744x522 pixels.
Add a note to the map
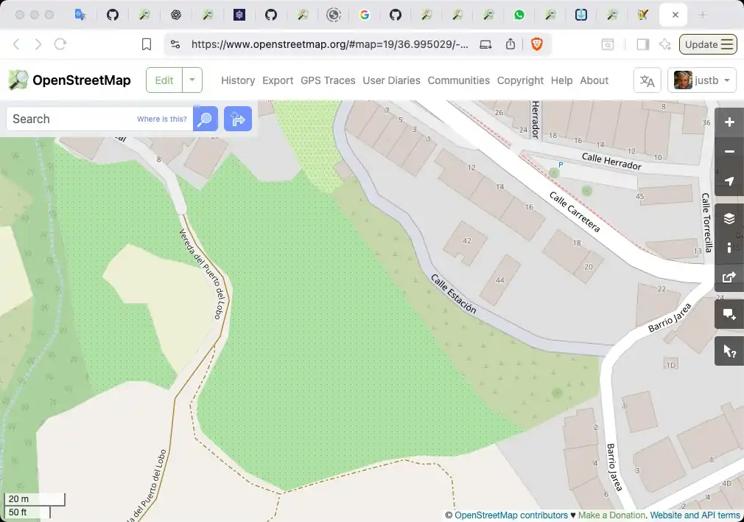tap(729, 314)
